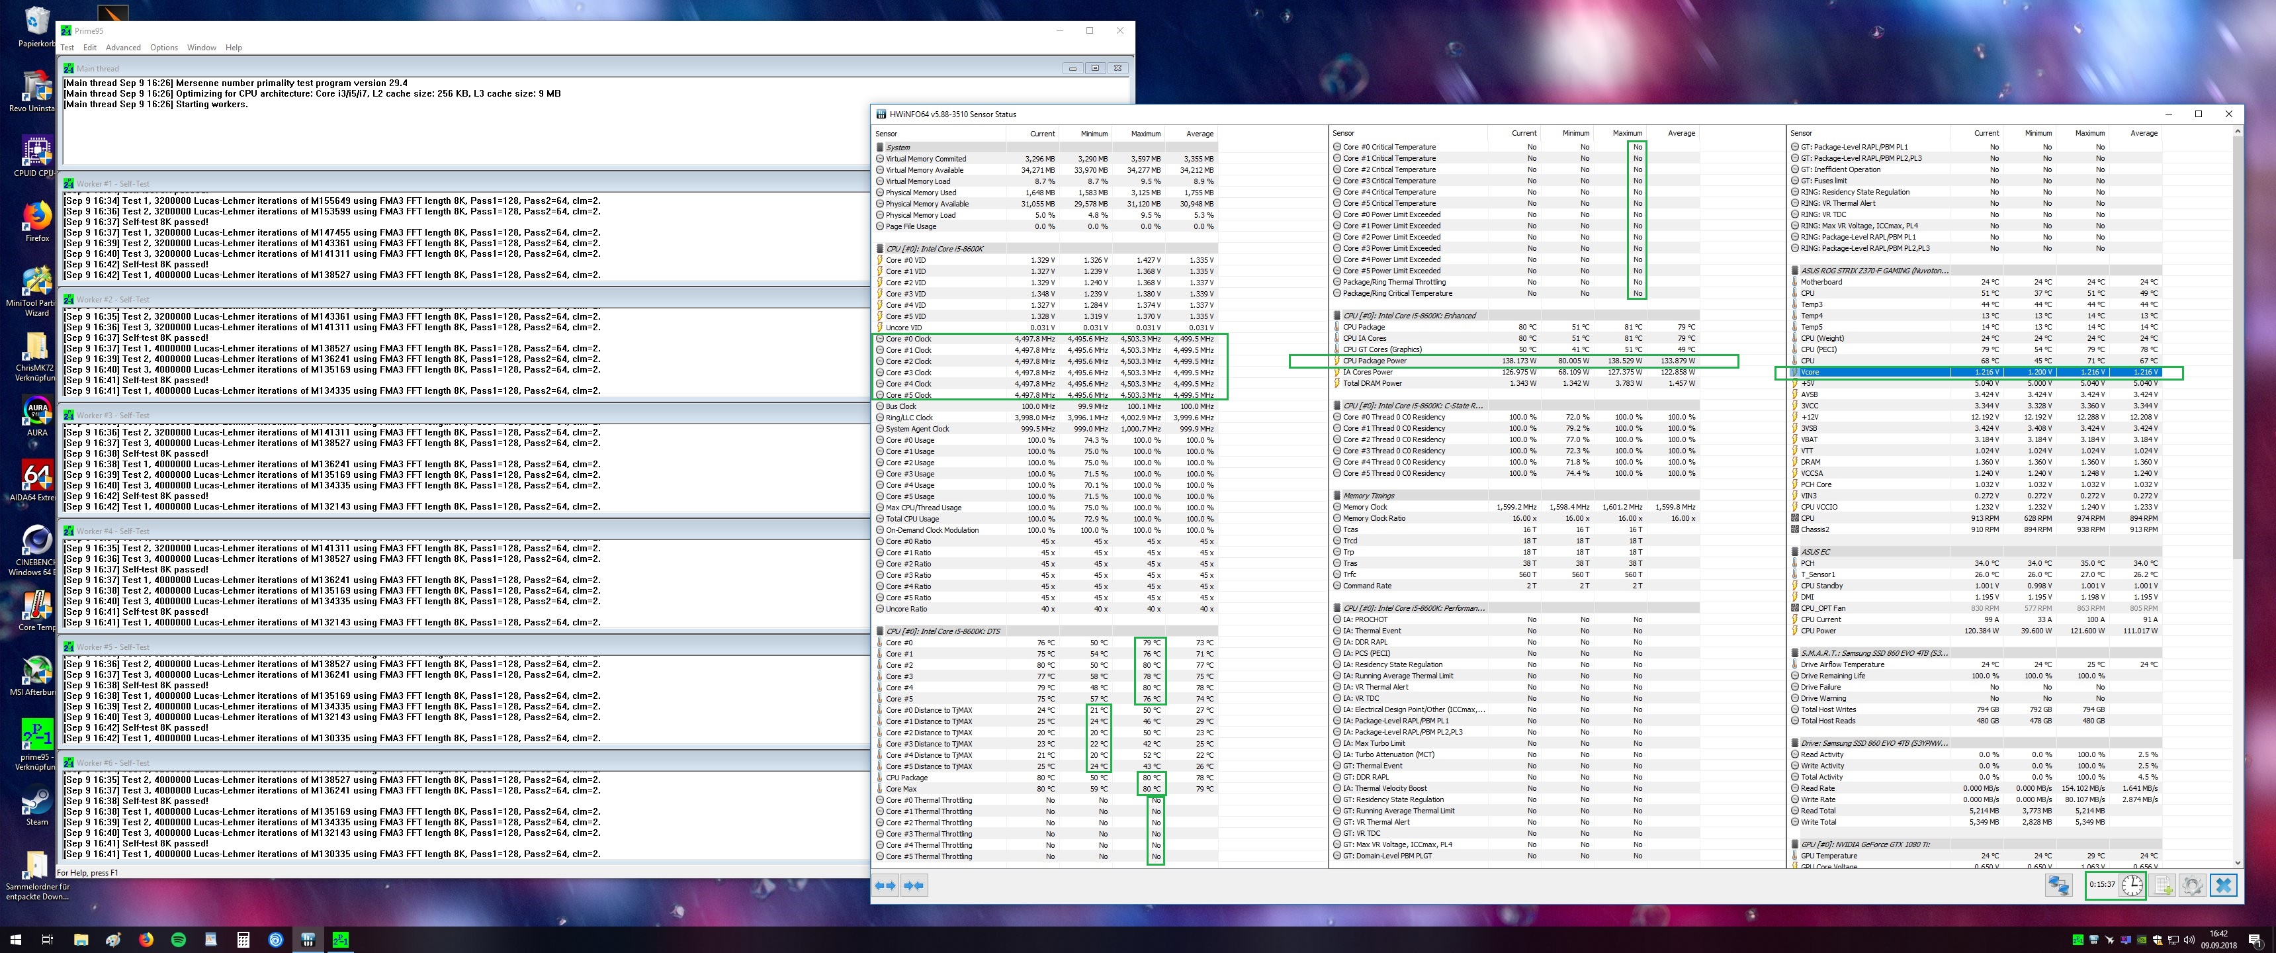Reset min/max values with clock icon
2276x953 pixels.
(2132, 885)
